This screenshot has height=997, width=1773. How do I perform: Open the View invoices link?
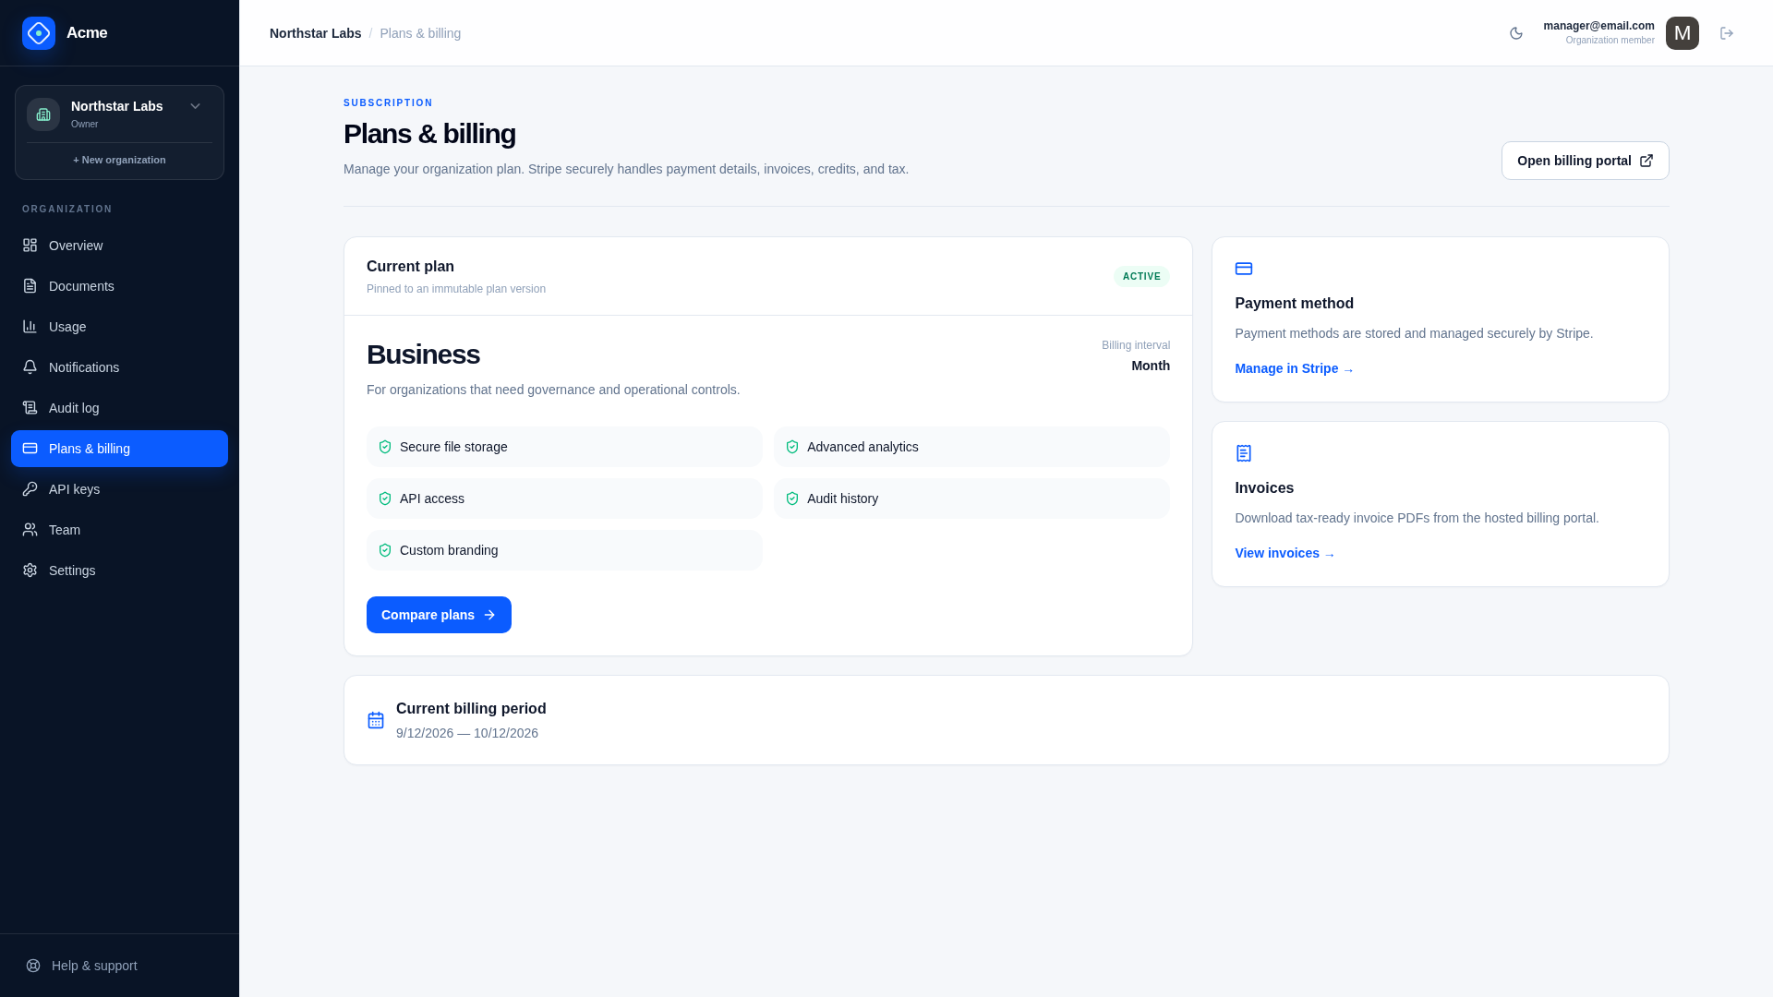click(x=1285, y=553)
